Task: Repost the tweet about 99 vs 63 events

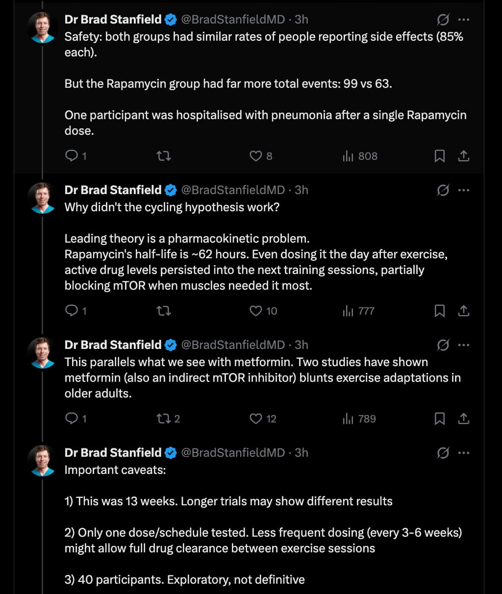Action: 163,156
